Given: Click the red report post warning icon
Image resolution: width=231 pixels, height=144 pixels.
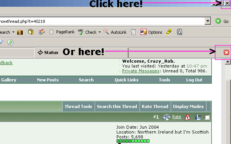Looking at the screenshot, I should tap(187, 117).
